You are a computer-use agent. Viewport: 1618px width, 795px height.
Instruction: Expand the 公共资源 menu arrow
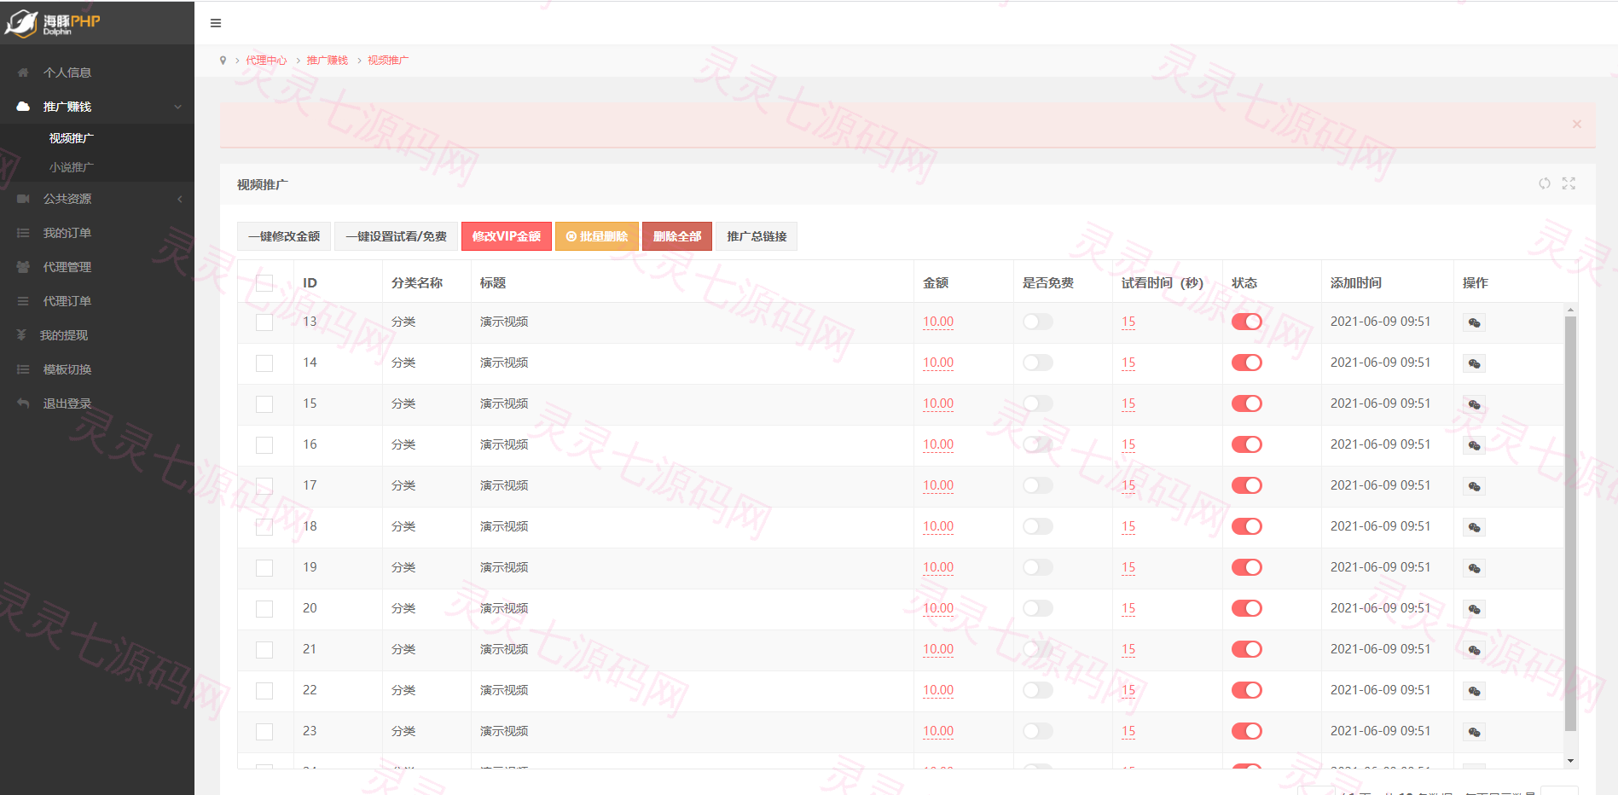click(x=179, y=199)
